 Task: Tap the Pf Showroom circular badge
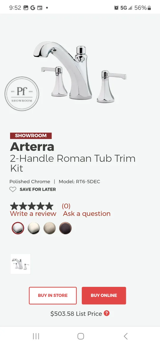click(x=22, y=94)
